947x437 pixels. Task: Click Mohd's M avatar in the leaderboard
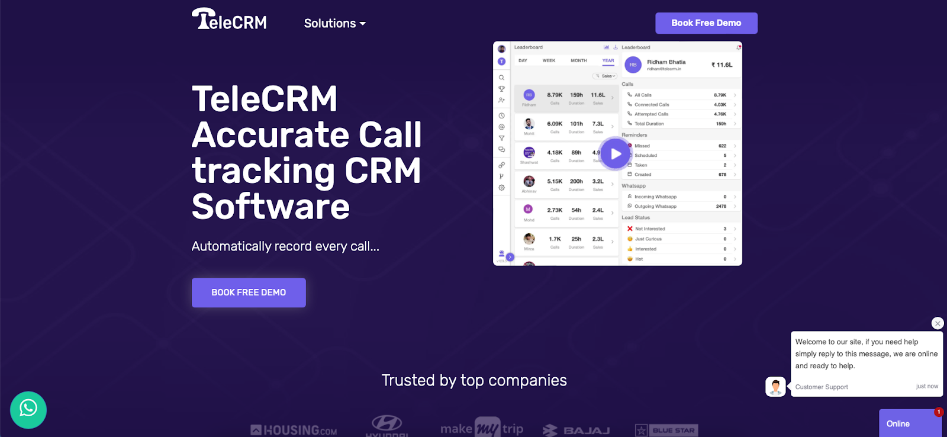point(529,209)
